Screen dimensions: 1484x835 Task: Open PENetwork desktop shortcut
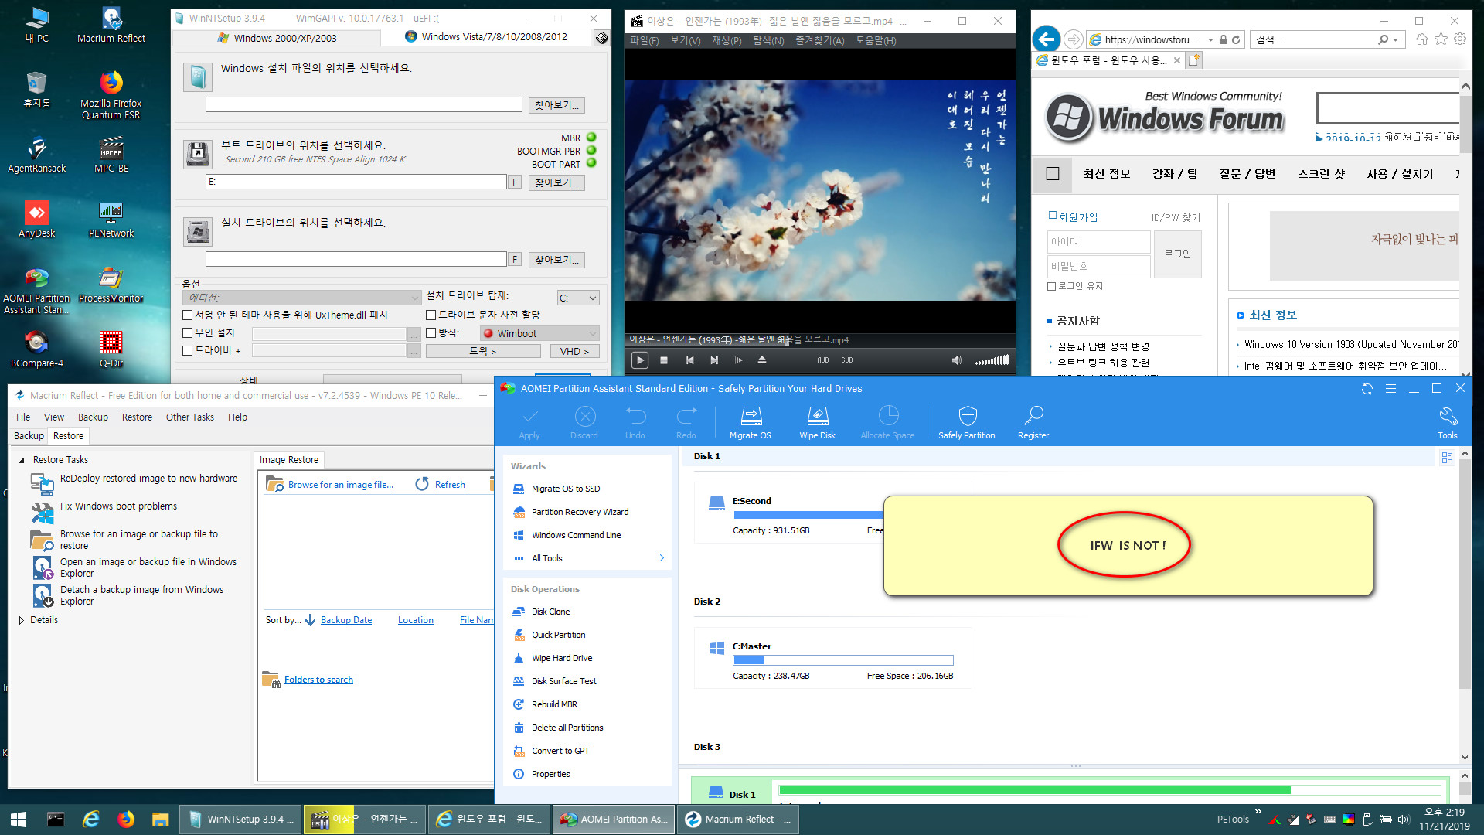point(111,220)
